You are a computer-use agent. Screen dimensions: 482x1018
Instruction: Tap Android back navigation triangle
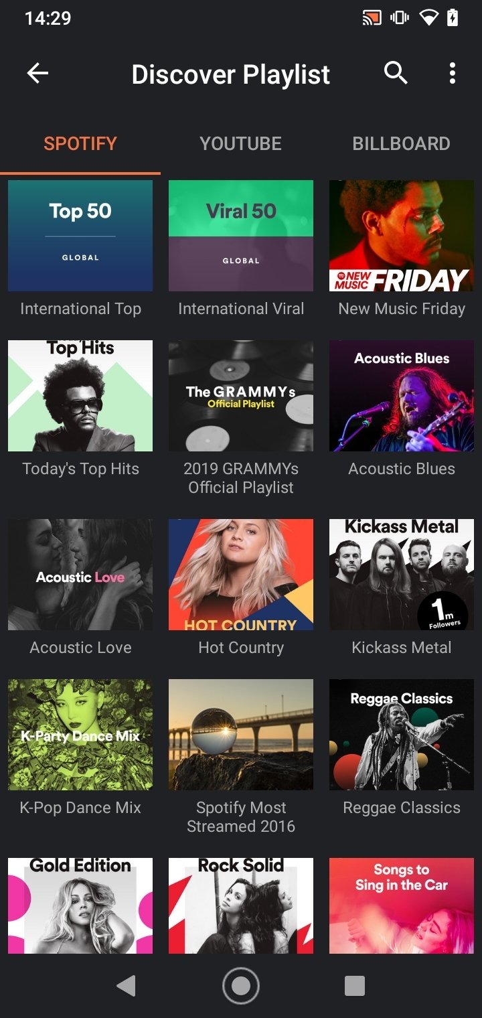click(126, 985)
